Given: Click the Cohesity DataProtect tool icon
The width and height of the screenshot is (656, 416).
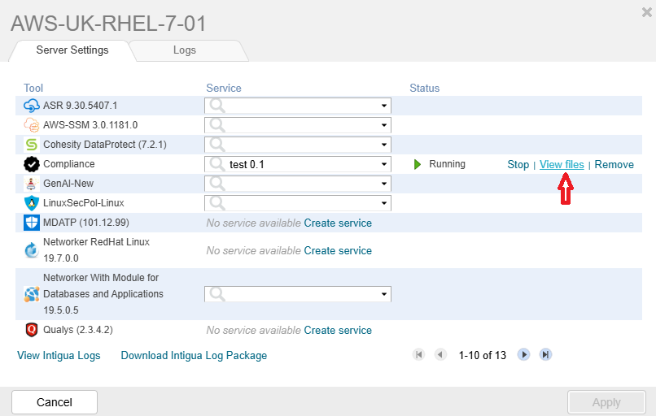Looking at the screenshot, I should [32, 145].
